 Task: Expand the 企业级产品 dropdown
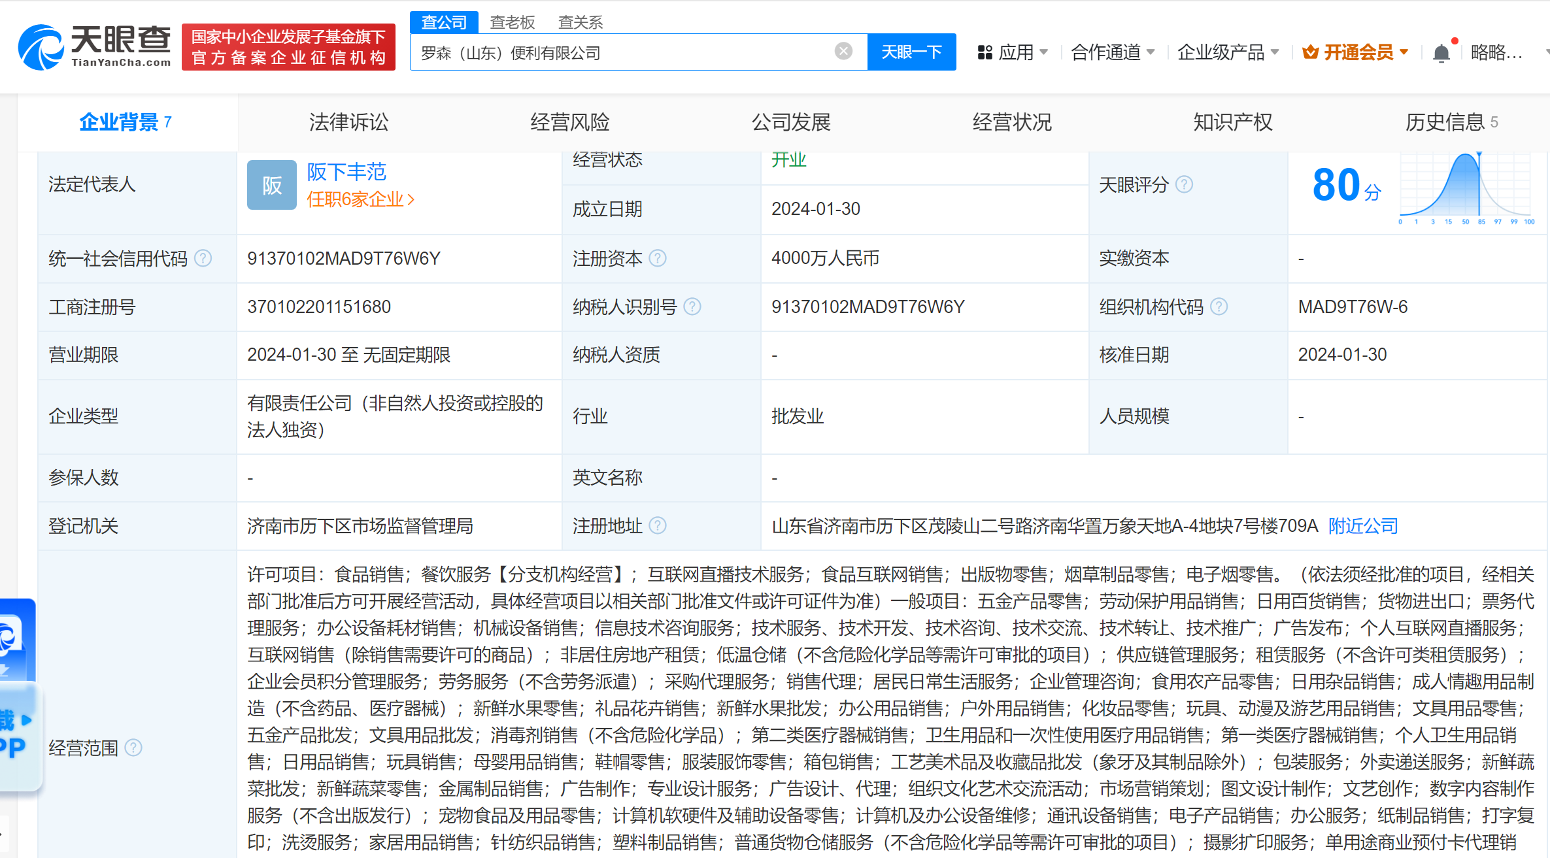click(1228, 52)
